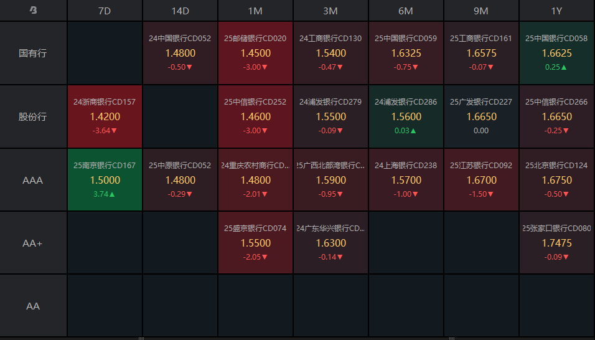Click the logo icon in the header corner

pos(34,10)
